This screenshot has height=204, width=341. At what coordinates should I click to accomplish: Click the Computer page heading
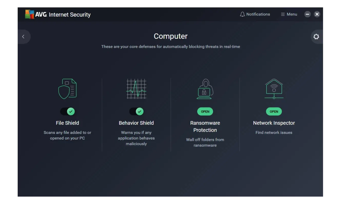pyautogui.click(x=170, y=36)
